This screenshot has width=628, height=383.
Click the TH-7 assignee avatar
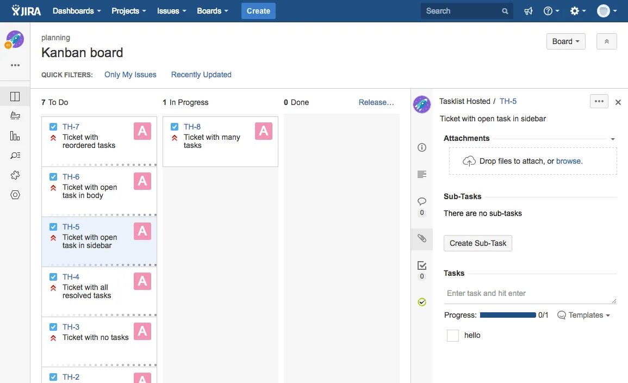[142, 131]
